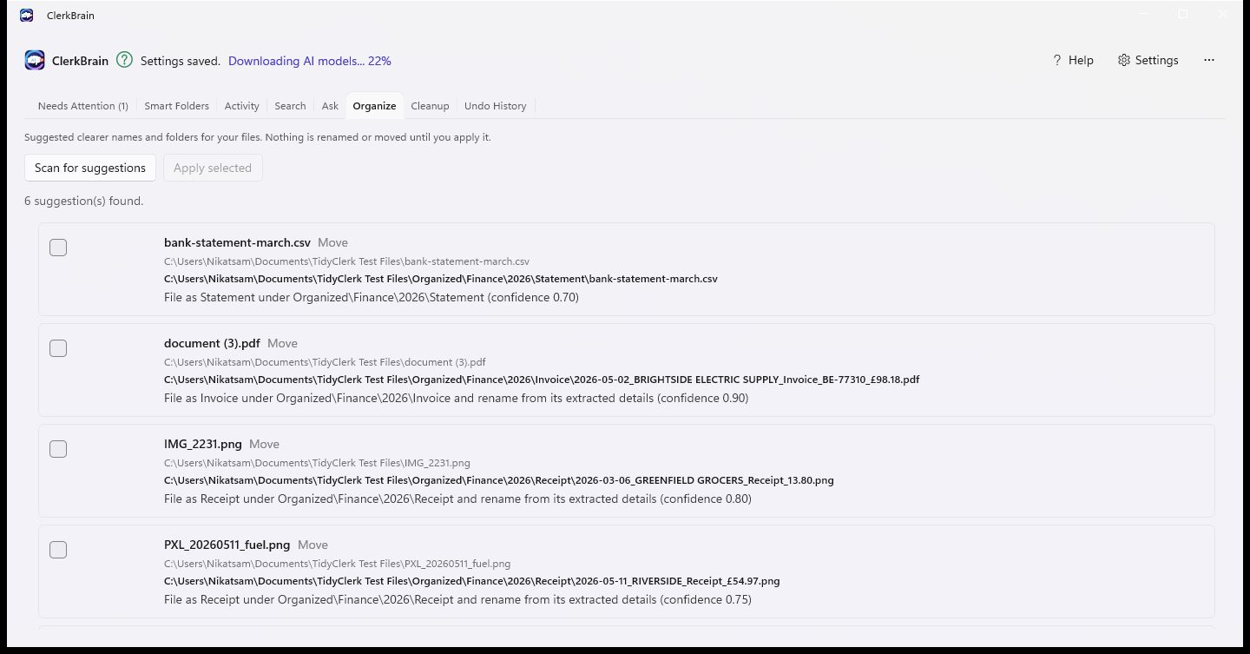Click the Scan for suggestions button

click(x=90, y=168)
